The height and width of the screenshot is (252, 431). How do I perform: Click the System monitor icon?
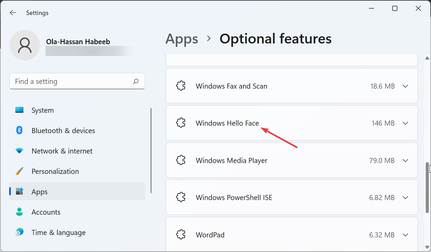(x=19, y=110)
